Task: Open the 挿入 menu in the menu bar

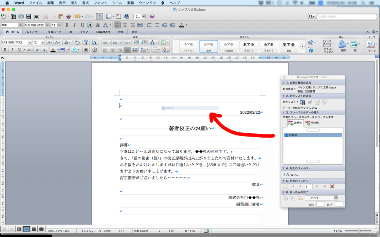Action: point(73,3)
